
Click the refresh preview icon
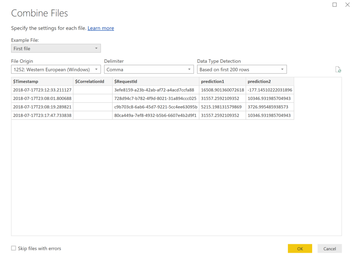(x=338, y=70)
